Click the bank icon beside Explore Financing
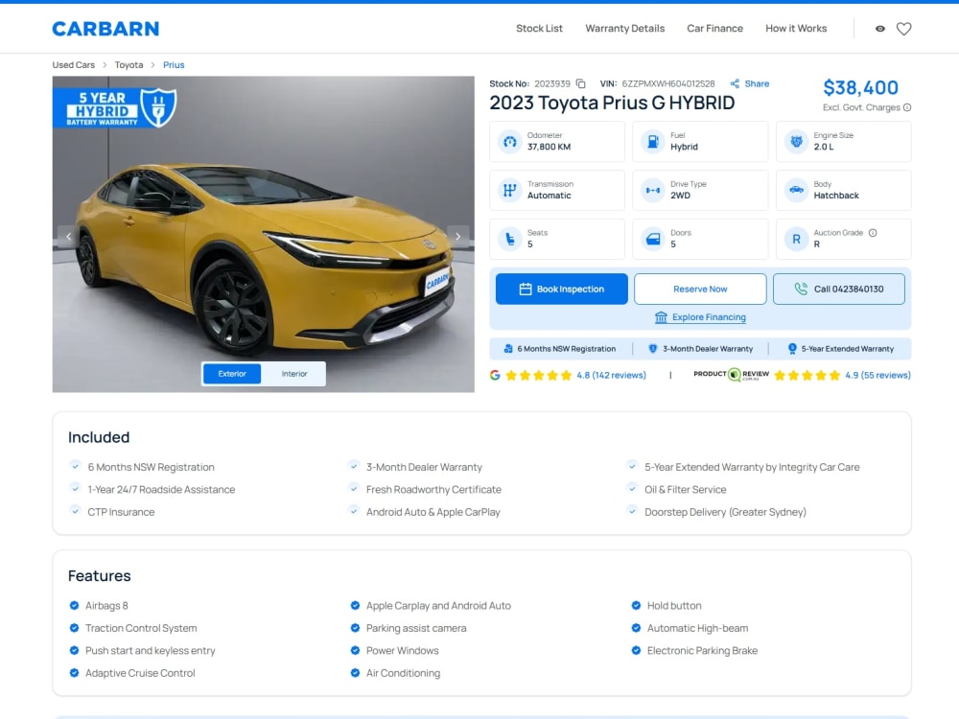 click(661, 317)
